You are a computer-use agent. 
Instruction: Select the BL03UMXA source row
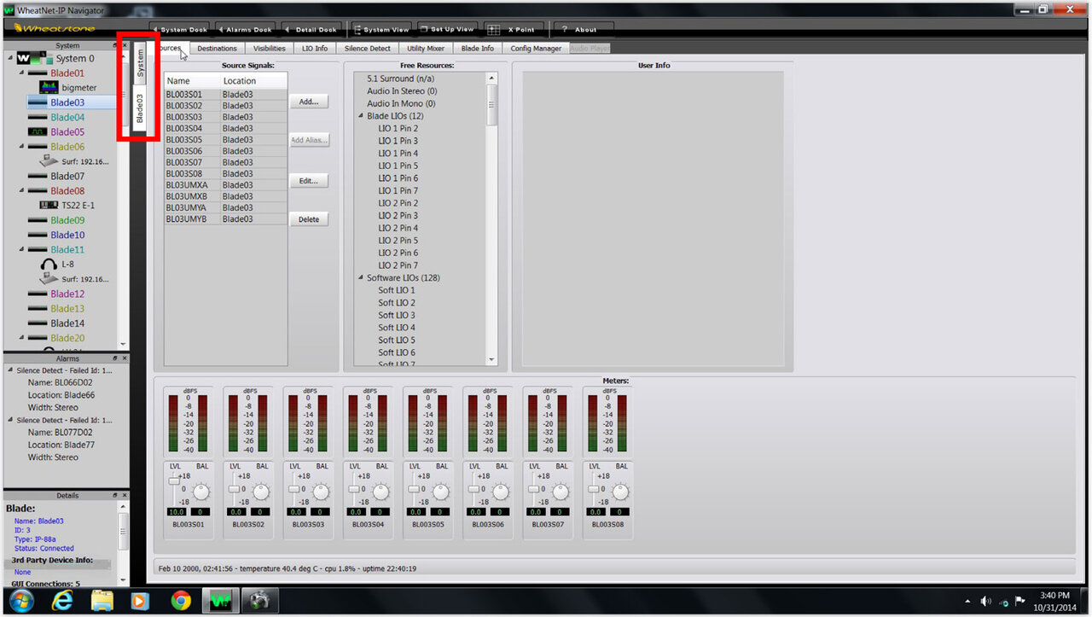(x=225, y=185)
